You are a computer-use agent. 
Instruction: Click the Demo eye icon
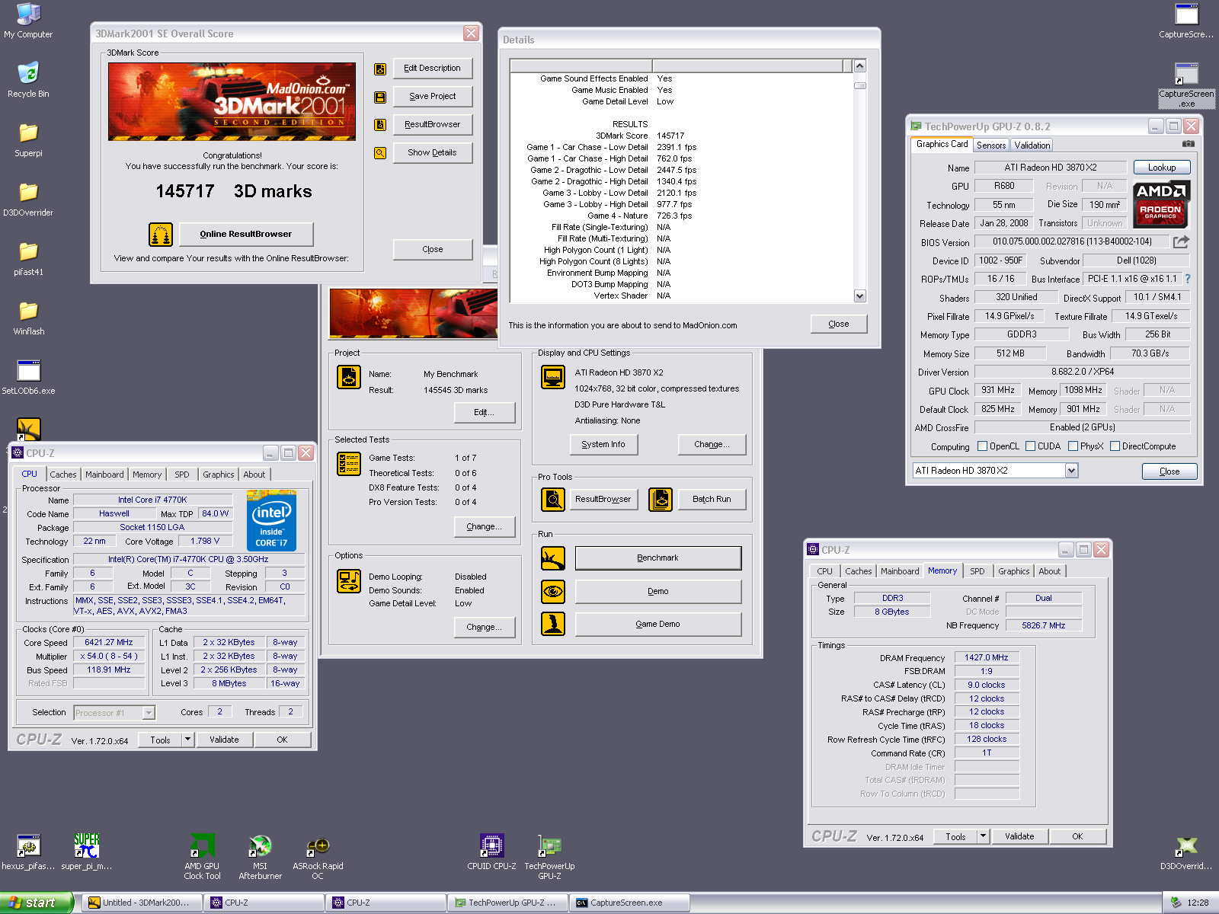pyautogui.click(x=553, y=591)
